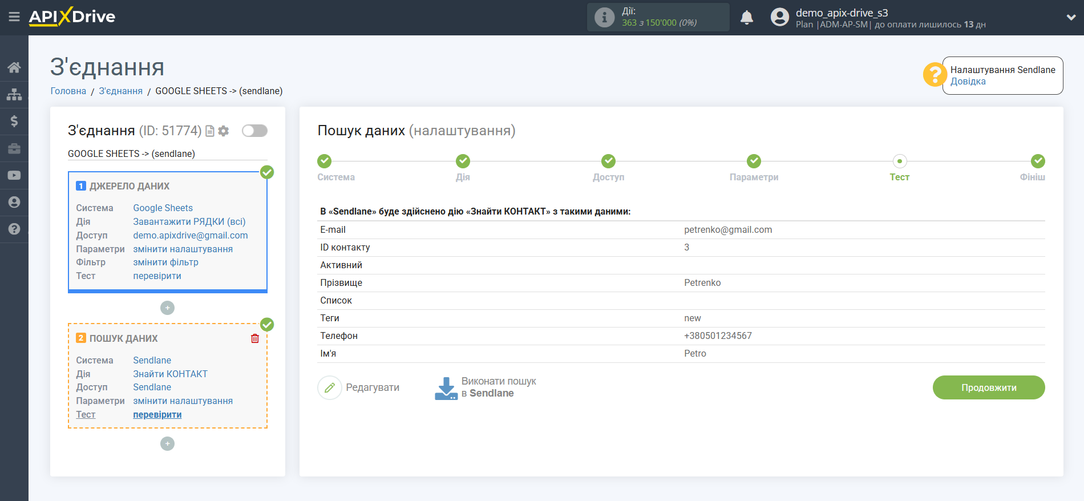Image resolution: width=1084 pixels, height=501 pixels.
Task: Toggle the connection on/off switch
Action: 254,131
